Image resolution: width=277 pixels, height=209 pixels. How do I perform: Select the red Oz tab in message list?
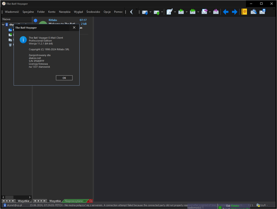91,201
